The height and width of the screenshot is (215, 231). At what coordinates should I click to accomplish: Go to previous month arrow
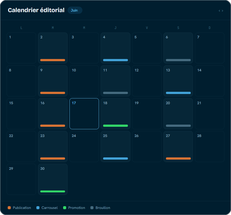click(219, 11)
